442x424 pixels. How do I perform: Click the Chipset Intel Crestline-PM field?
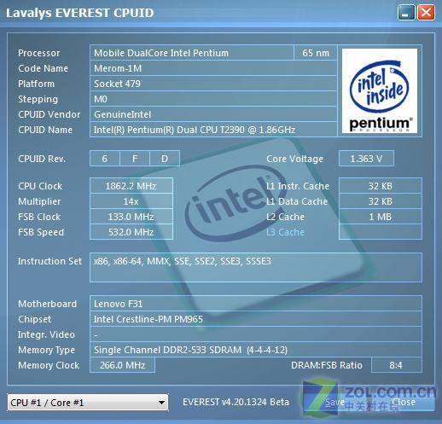coord(256,319)
